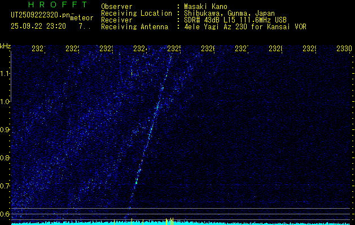Select receiver value SDR# 43dB L15 111.6MHz USB
The image size is (355, 225).
[x=235, y=20]
